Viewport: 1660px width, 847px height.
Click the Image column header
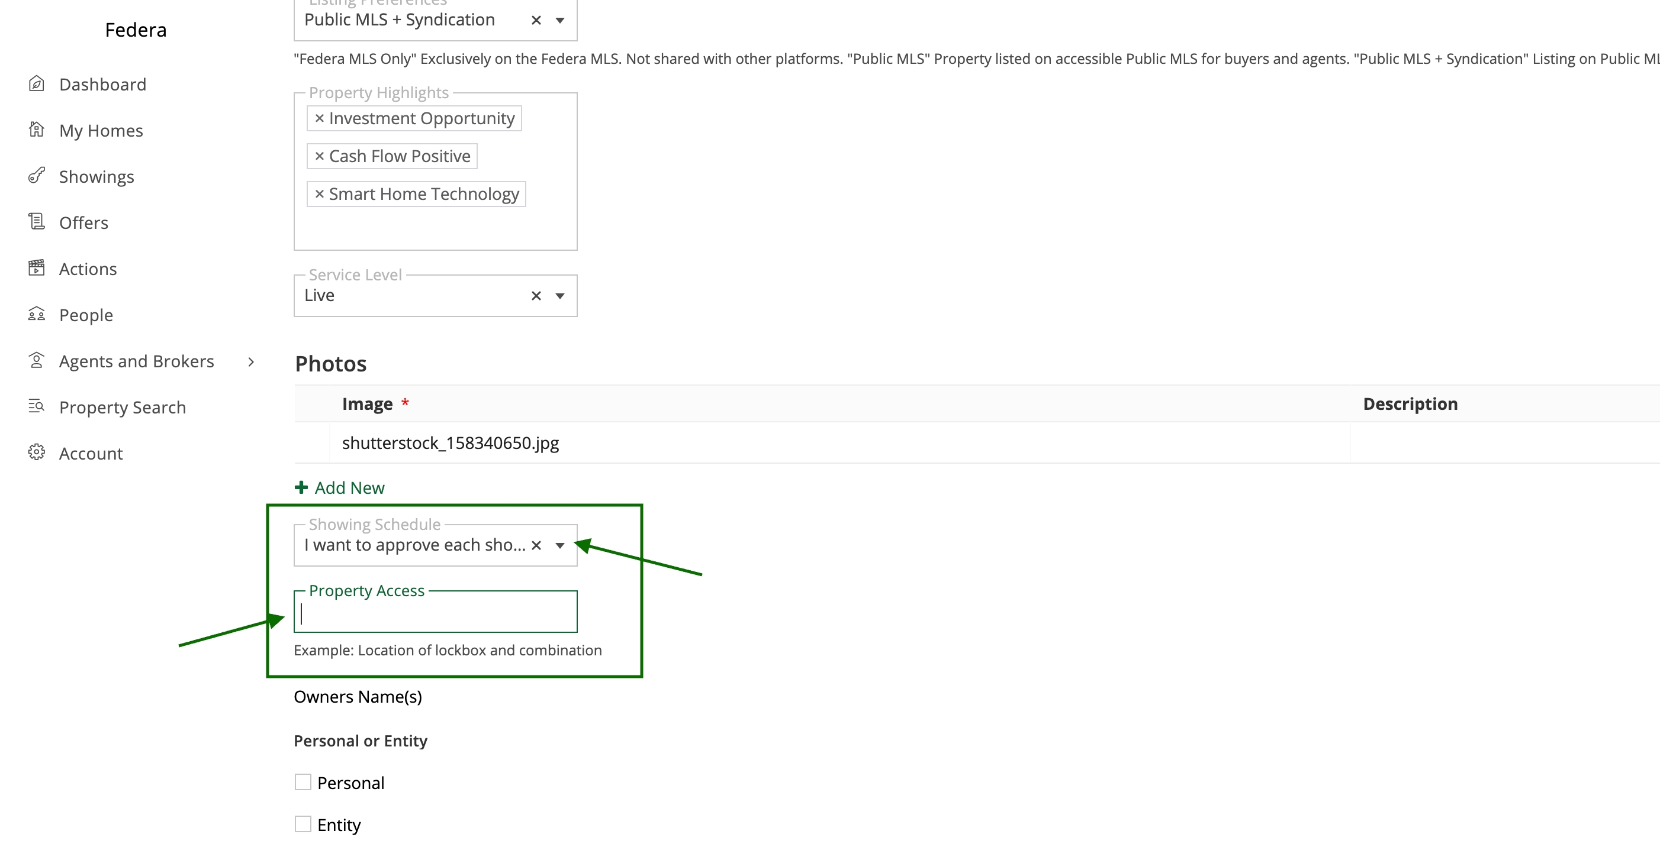tap(367, 403)
